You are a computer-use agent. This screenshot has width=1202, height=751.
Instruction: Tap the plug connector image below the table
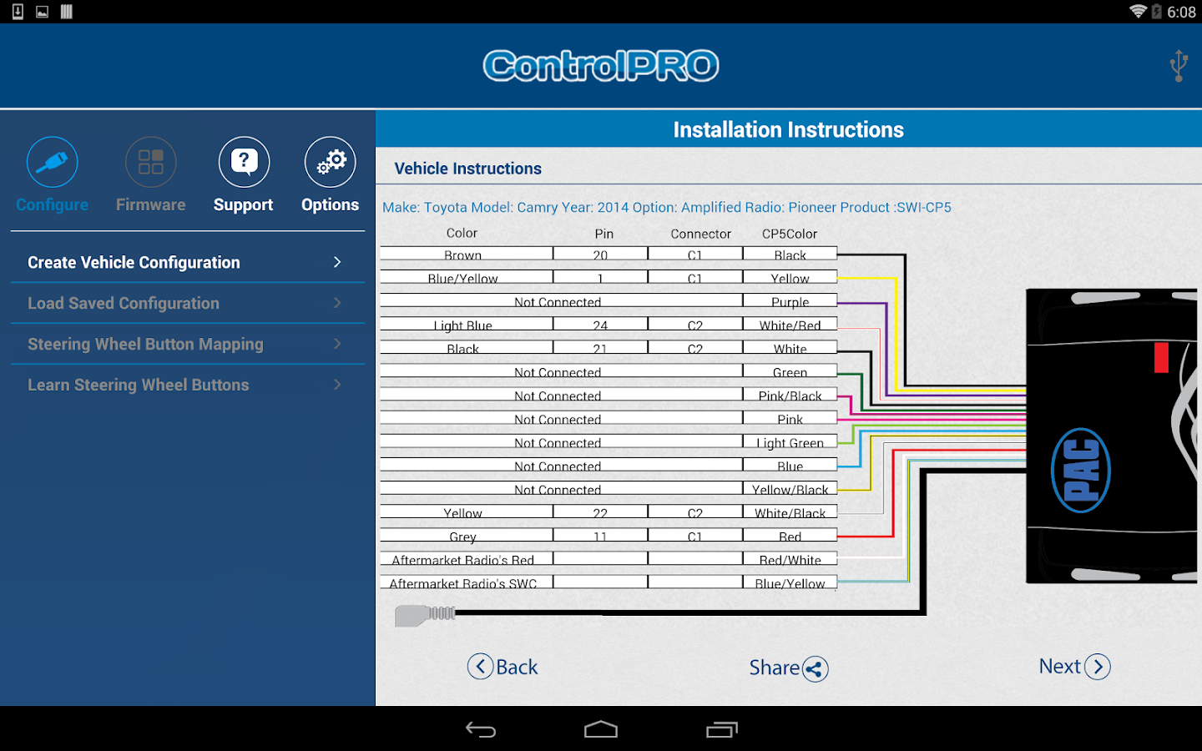point(426,615)
